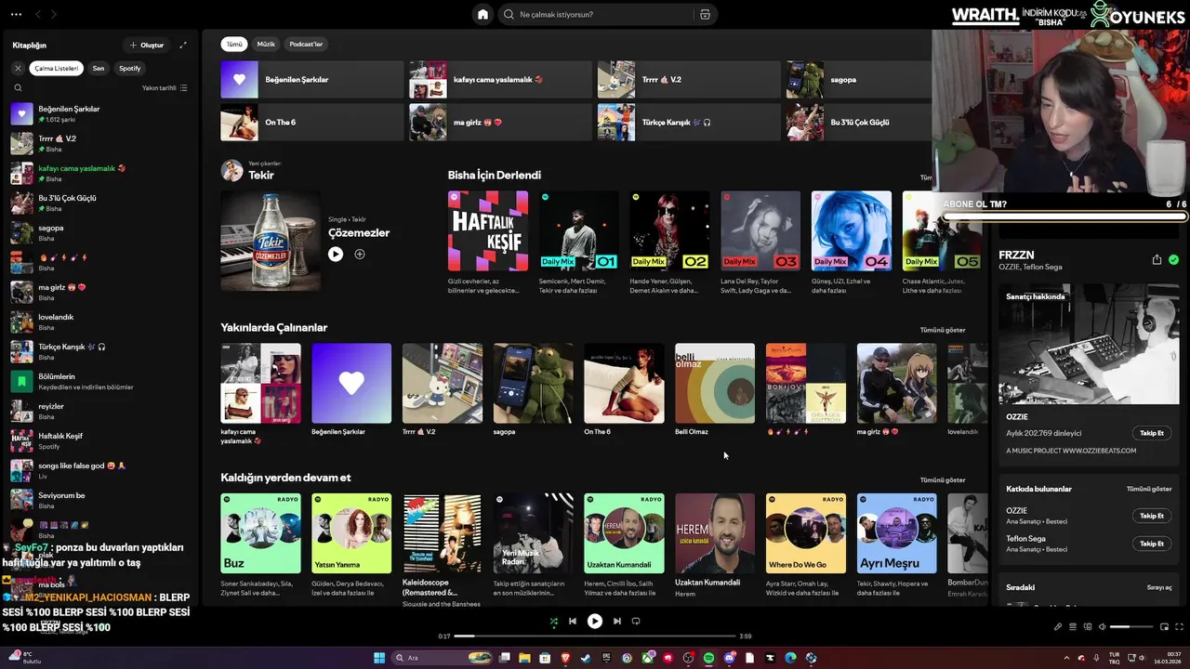The width and height of the screenshot is (1190, 669).
Task: Navigate forward with the right arrow
Action: click(54, 15)
